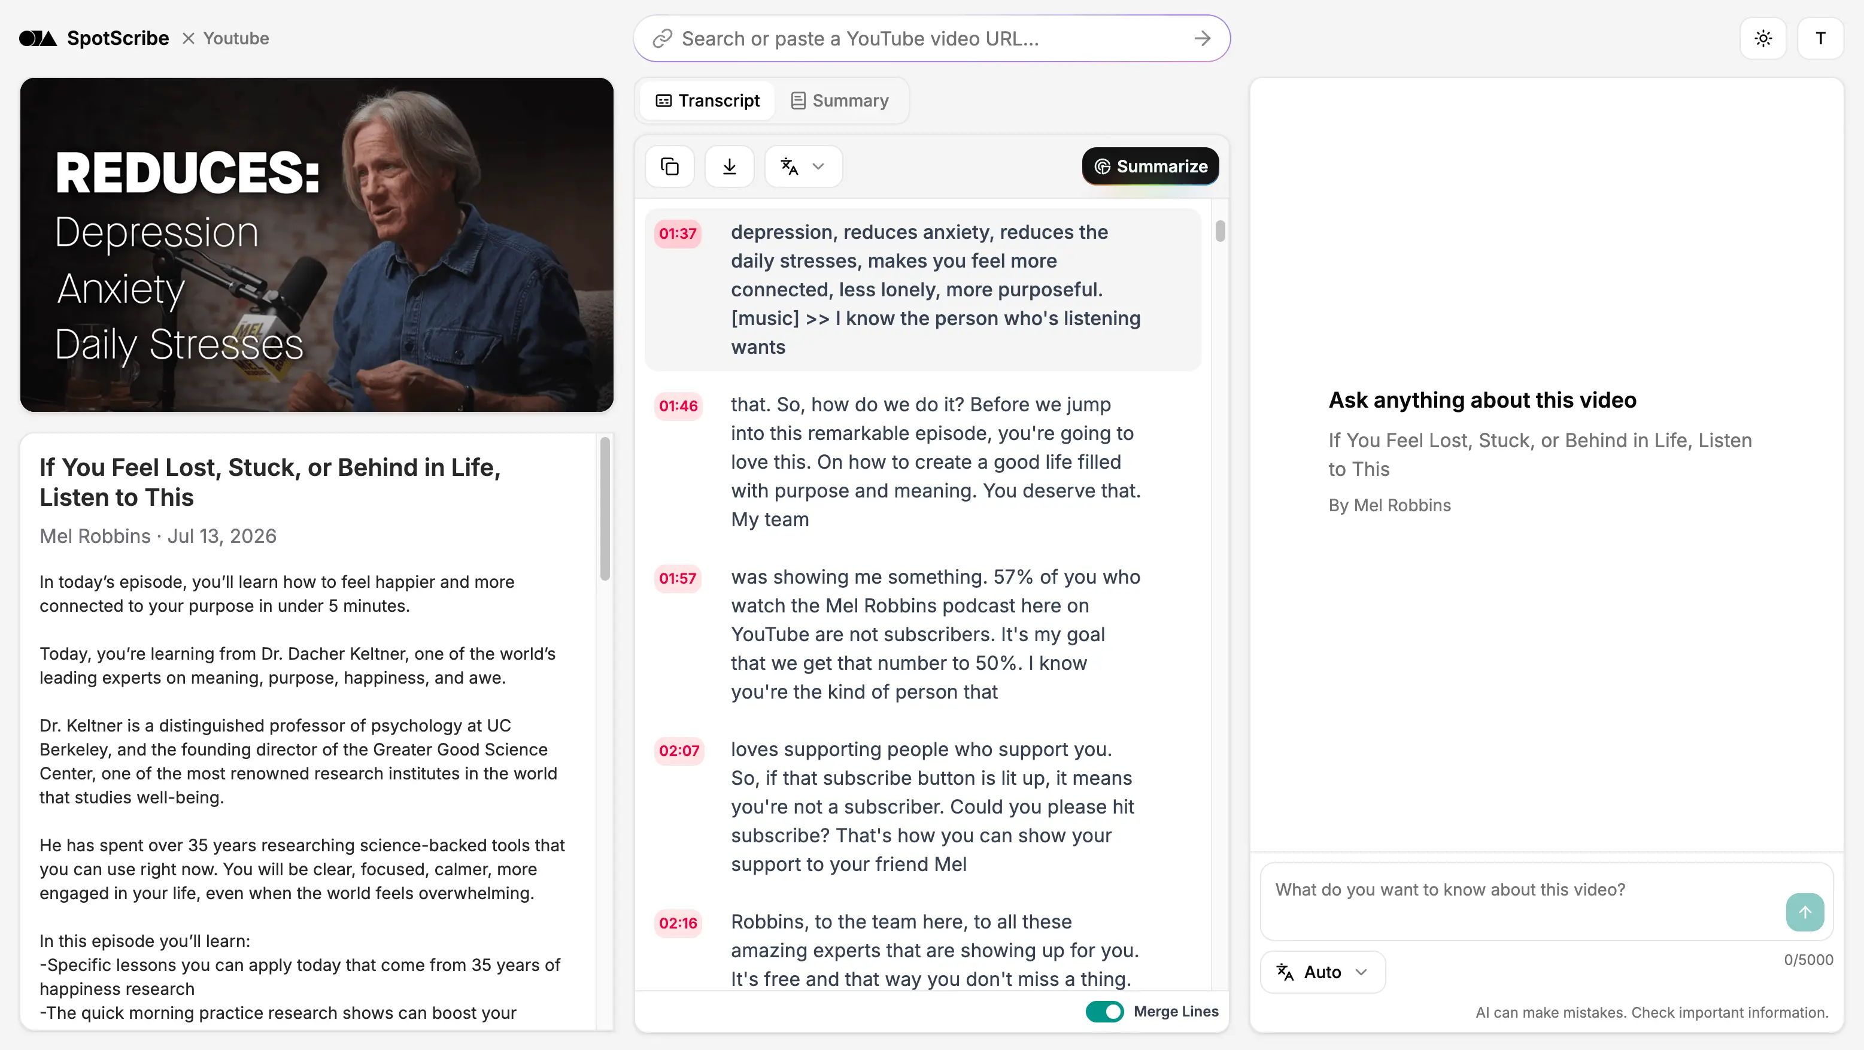Jump to timestamp 01:37
This screenshot has height=1050, width=1864.
point(677,233)
